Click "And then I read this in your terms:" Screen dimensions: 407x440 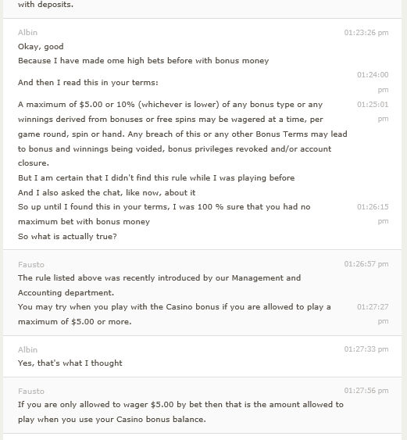(x=88, y=83)
